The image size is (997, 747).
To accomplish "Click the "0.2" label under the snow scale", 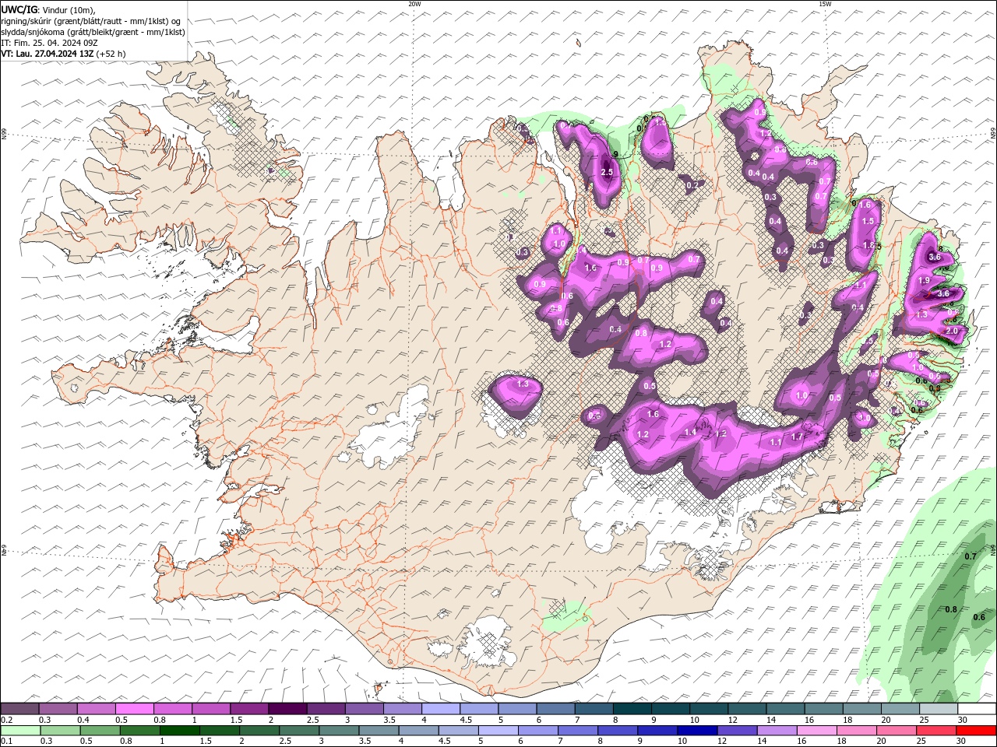I will (x=6, y=720).
